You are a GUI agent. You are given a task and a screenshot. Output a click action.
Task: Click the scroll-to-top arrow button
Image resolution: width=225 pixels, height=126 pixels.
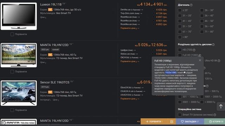coord(221,106)
